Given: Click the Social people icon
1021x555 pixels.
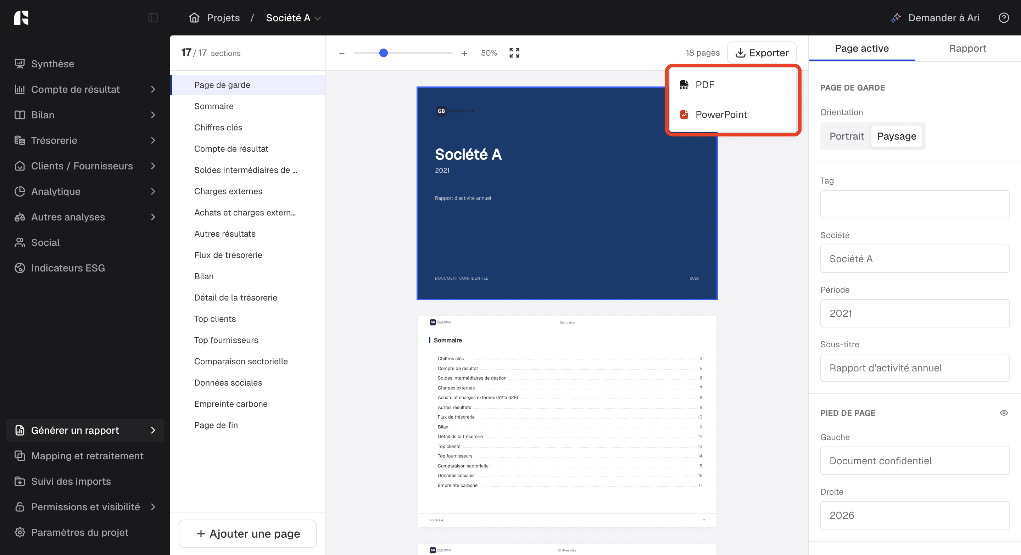Looking at the screenshot, I should coord(20,242).
